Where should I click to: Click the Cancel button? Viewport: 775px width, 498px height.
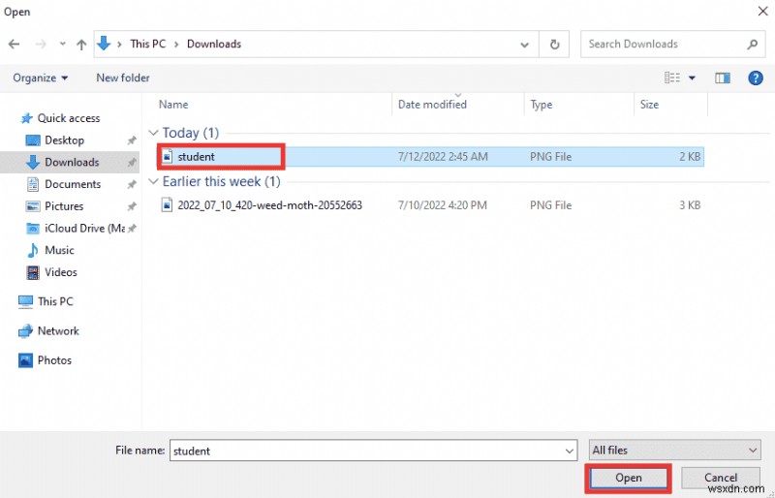(x=721, y=478)
